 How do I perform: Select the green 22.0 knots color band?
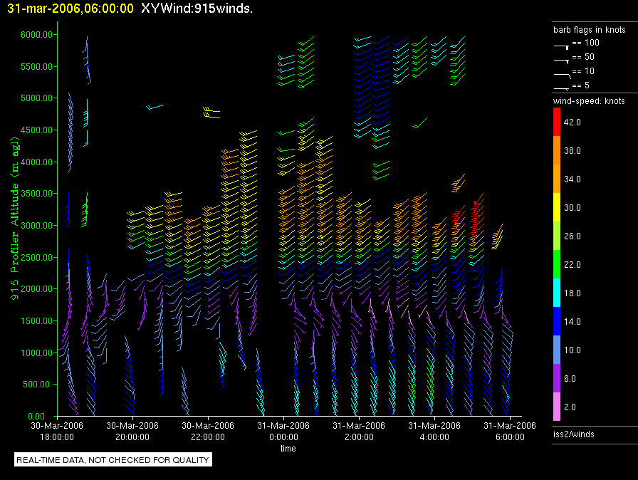pyautogui.click(x=557, y=264)
